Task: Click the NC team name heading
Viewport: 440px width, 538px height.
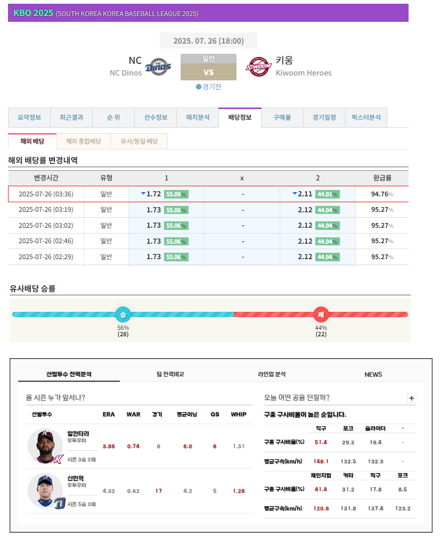Action: 135,60
